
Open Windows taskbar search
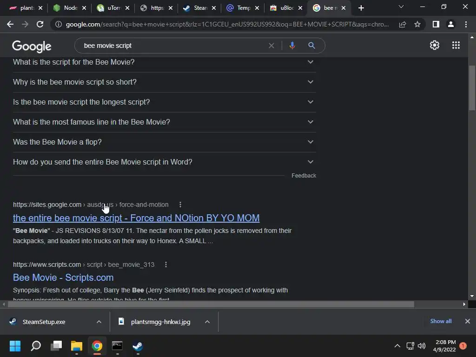coord(36,346)
